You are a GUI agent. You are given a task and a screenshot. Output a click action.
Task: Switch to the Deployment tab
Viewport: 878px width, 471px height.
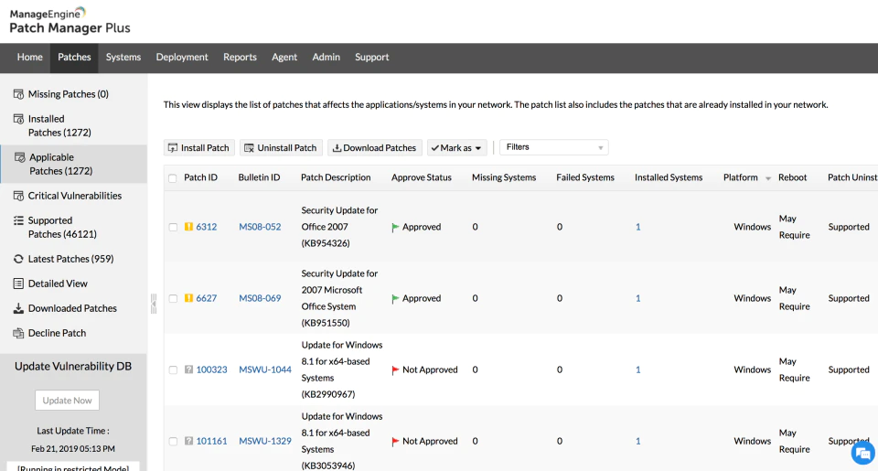pos(182,57)
